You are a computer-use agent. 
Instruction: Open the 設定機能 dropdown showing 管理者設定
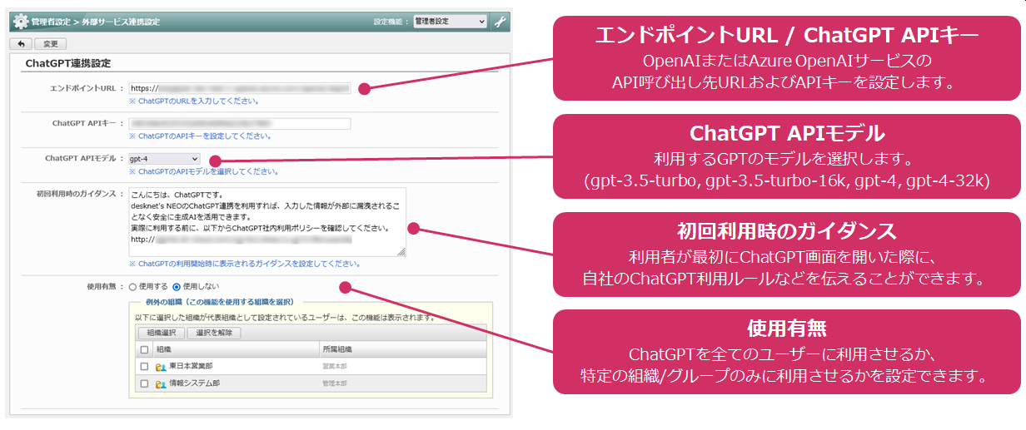[450, 22]
